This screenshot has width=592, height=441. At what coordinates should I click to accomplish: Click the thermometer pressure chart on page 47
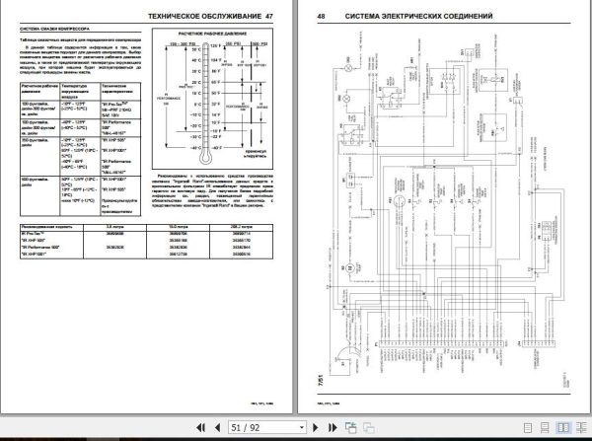[x=212, y=99]
